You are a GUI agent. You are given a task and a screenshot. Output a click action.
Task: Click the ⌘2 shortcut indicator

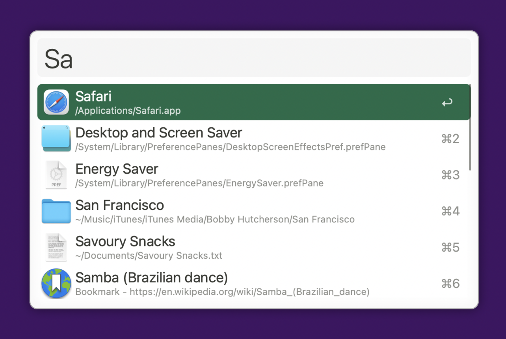pyautogui.click(x=450, y=138)
